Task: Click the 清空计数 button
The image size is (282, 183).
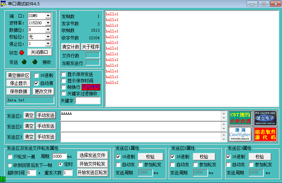Action: pos(71,47)
